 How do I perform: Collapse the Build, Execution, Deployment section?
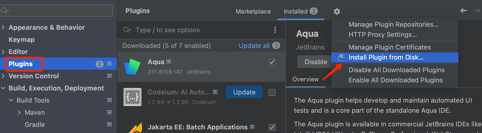(x=3, y=88)
